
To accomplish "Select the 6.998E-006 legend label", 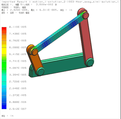I will (x=18, y=102).
